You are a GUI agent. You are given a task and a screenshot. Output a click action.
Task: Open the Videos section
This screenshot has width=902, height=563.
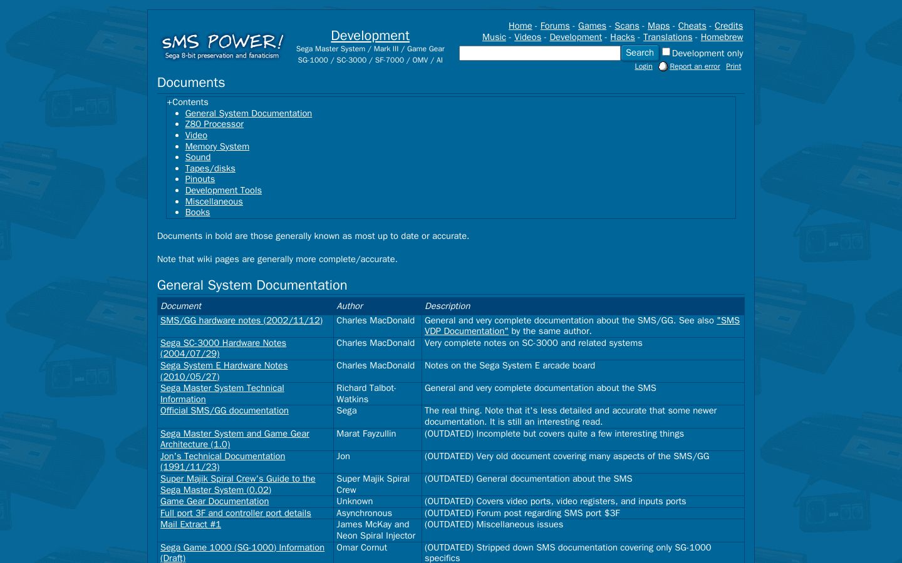coord(527,37)
